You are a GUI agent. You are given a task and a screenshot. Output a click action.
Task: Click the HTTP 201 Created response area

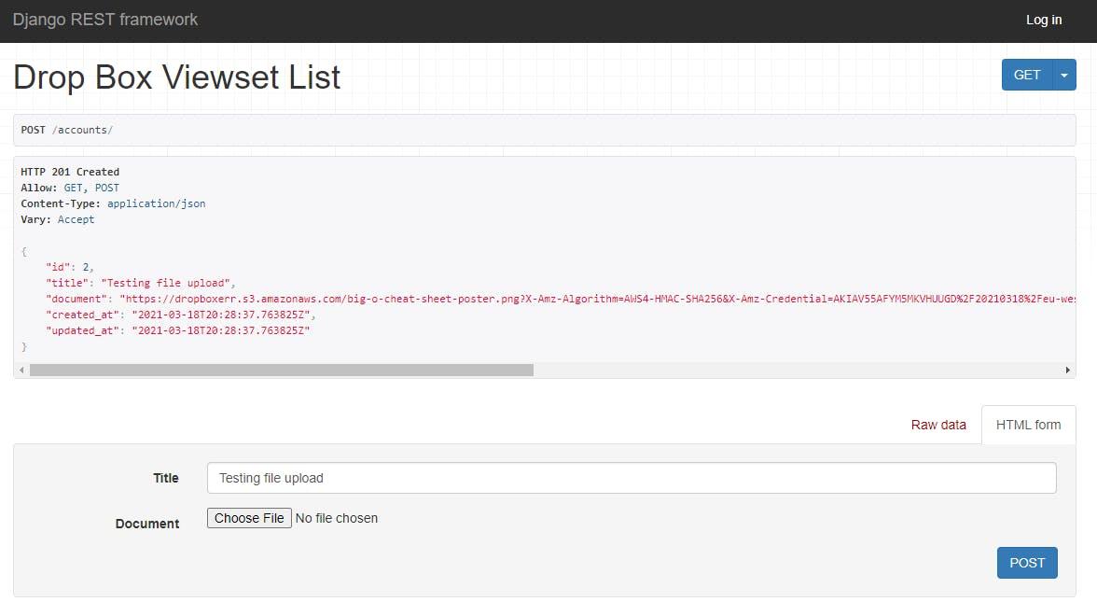[70, 171]
